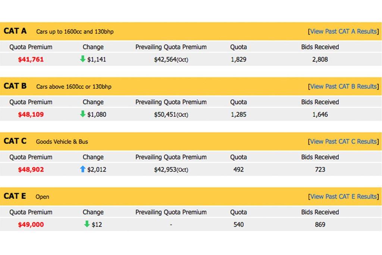This screenshot has width=382, height=255.
Task: Click the CAT A heading
Action: [15, 31]
